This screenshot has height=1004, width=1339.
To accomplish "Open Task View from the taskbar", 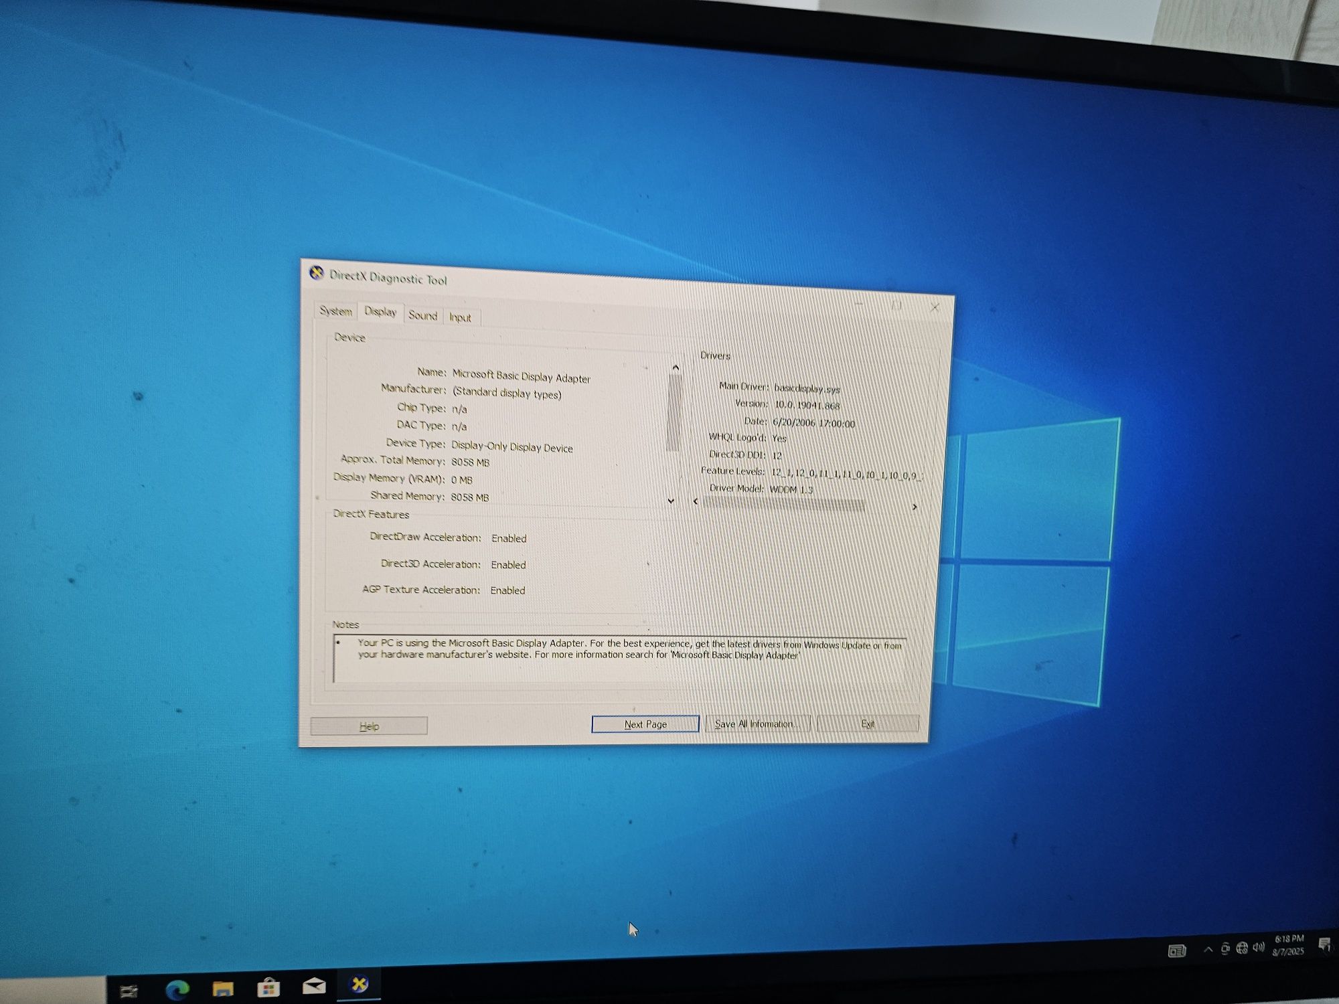I will click(129, 991).
